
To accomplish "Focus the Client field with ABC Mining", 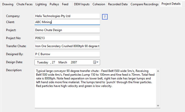I will pos(67,22).
